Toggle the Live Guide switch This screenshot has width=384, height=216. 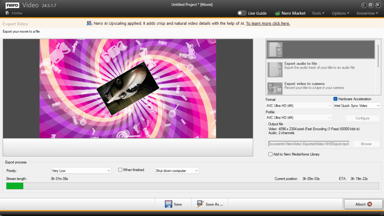242,13
